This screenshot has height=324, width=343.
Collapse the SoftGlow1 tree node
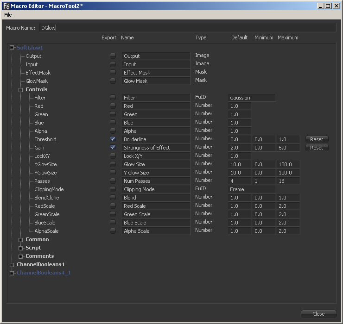12,48
